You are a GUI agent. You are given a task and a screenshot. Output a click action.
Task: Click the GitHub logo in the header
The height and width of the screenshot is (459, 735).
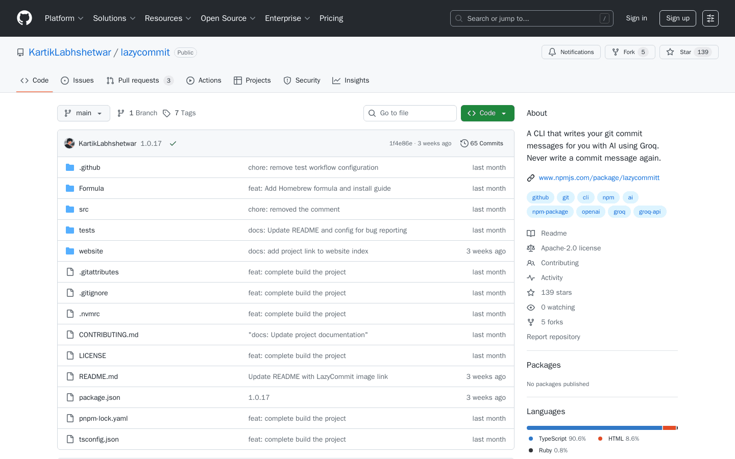(24, 18)
